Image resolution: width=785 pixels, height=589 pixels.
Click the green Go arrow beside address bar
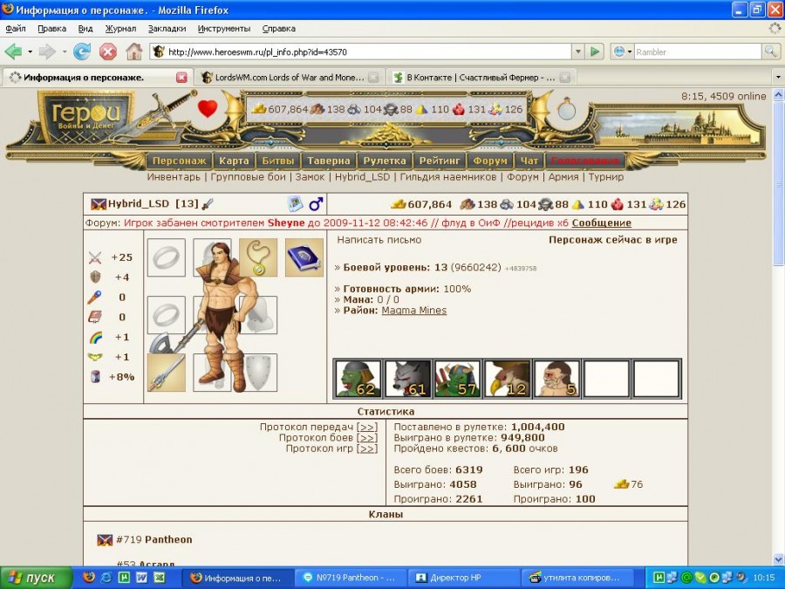(595, 51)
